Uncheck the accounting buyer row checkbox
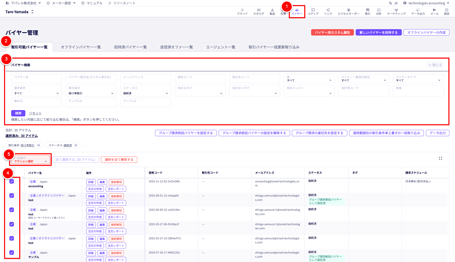 tap(12, 182)
